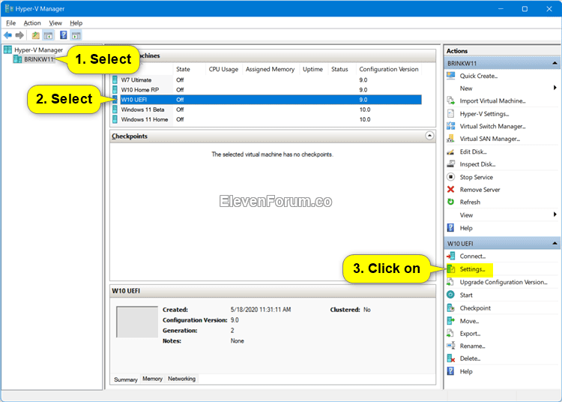Open the File menu

(x=10, y=23)
